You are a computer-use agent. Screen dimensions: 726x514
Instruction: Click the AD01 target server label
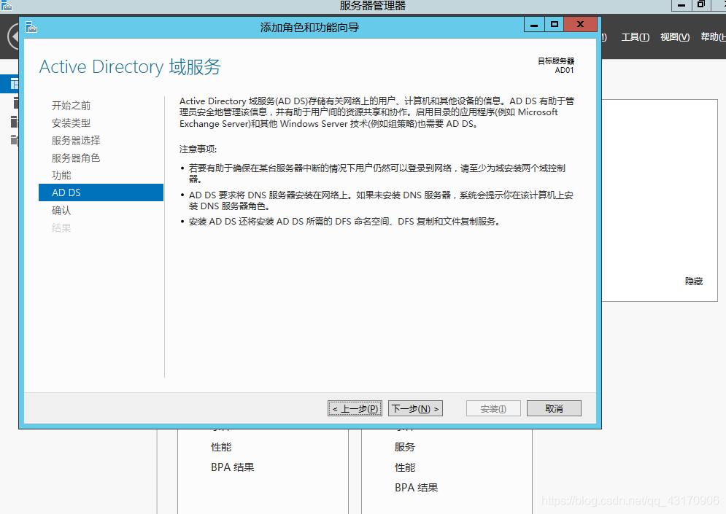tap(564, 70)
